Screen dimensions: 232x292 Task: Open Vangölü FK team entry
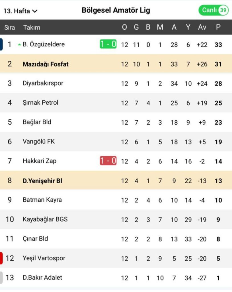[x=39, y=141]
